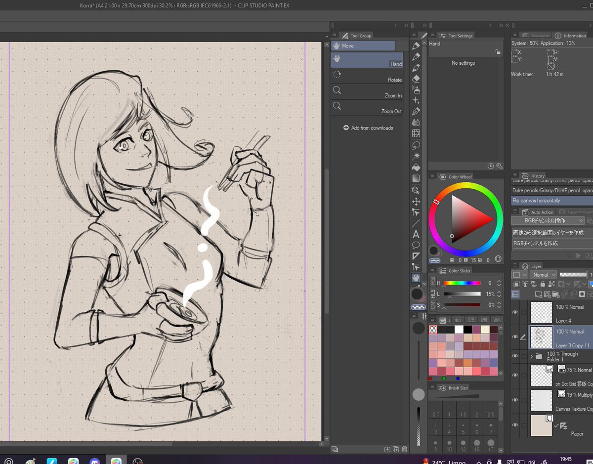Open Tool Settings panel hamburger menu
This screenshot has height=464, width=593.
click(432, 35)
